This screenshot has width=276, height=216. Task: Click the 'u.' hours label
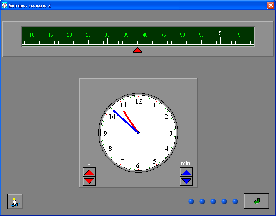(x=90, y=164)
